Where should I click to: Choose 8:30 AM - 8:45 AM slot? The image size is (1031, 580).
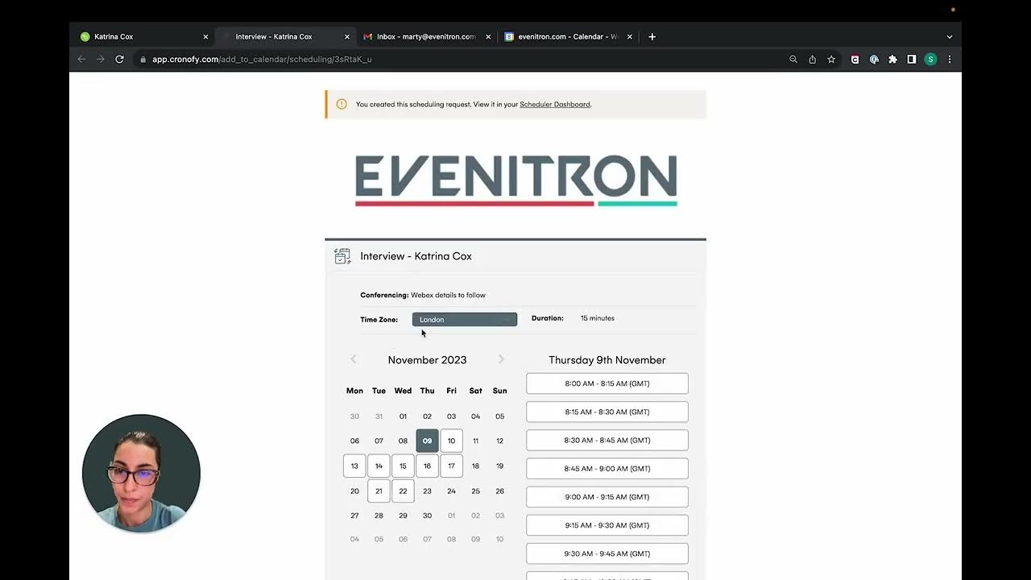[607, 440]
